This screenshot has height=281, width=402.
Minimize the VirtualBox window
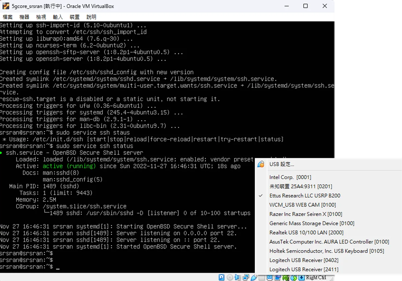286,6
